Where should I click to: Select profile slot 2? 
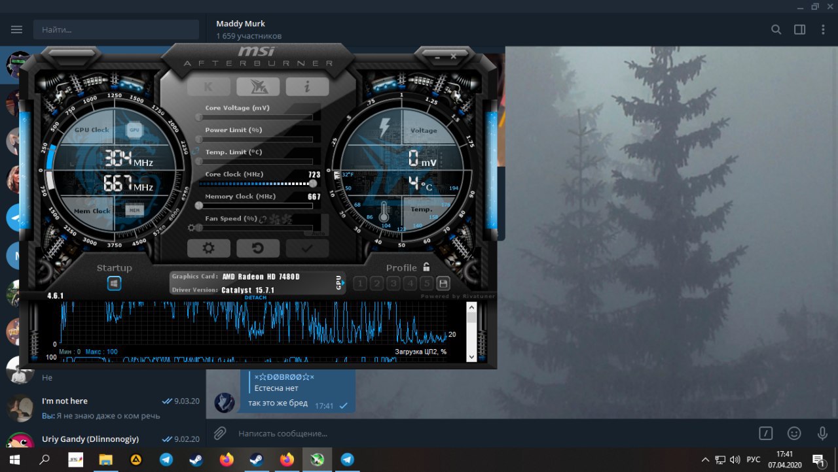point(376,284)
